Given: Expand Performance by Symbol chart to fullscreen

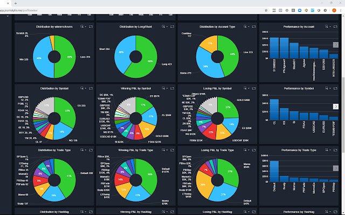Looking at the screenshot, I should coord(335,88).
